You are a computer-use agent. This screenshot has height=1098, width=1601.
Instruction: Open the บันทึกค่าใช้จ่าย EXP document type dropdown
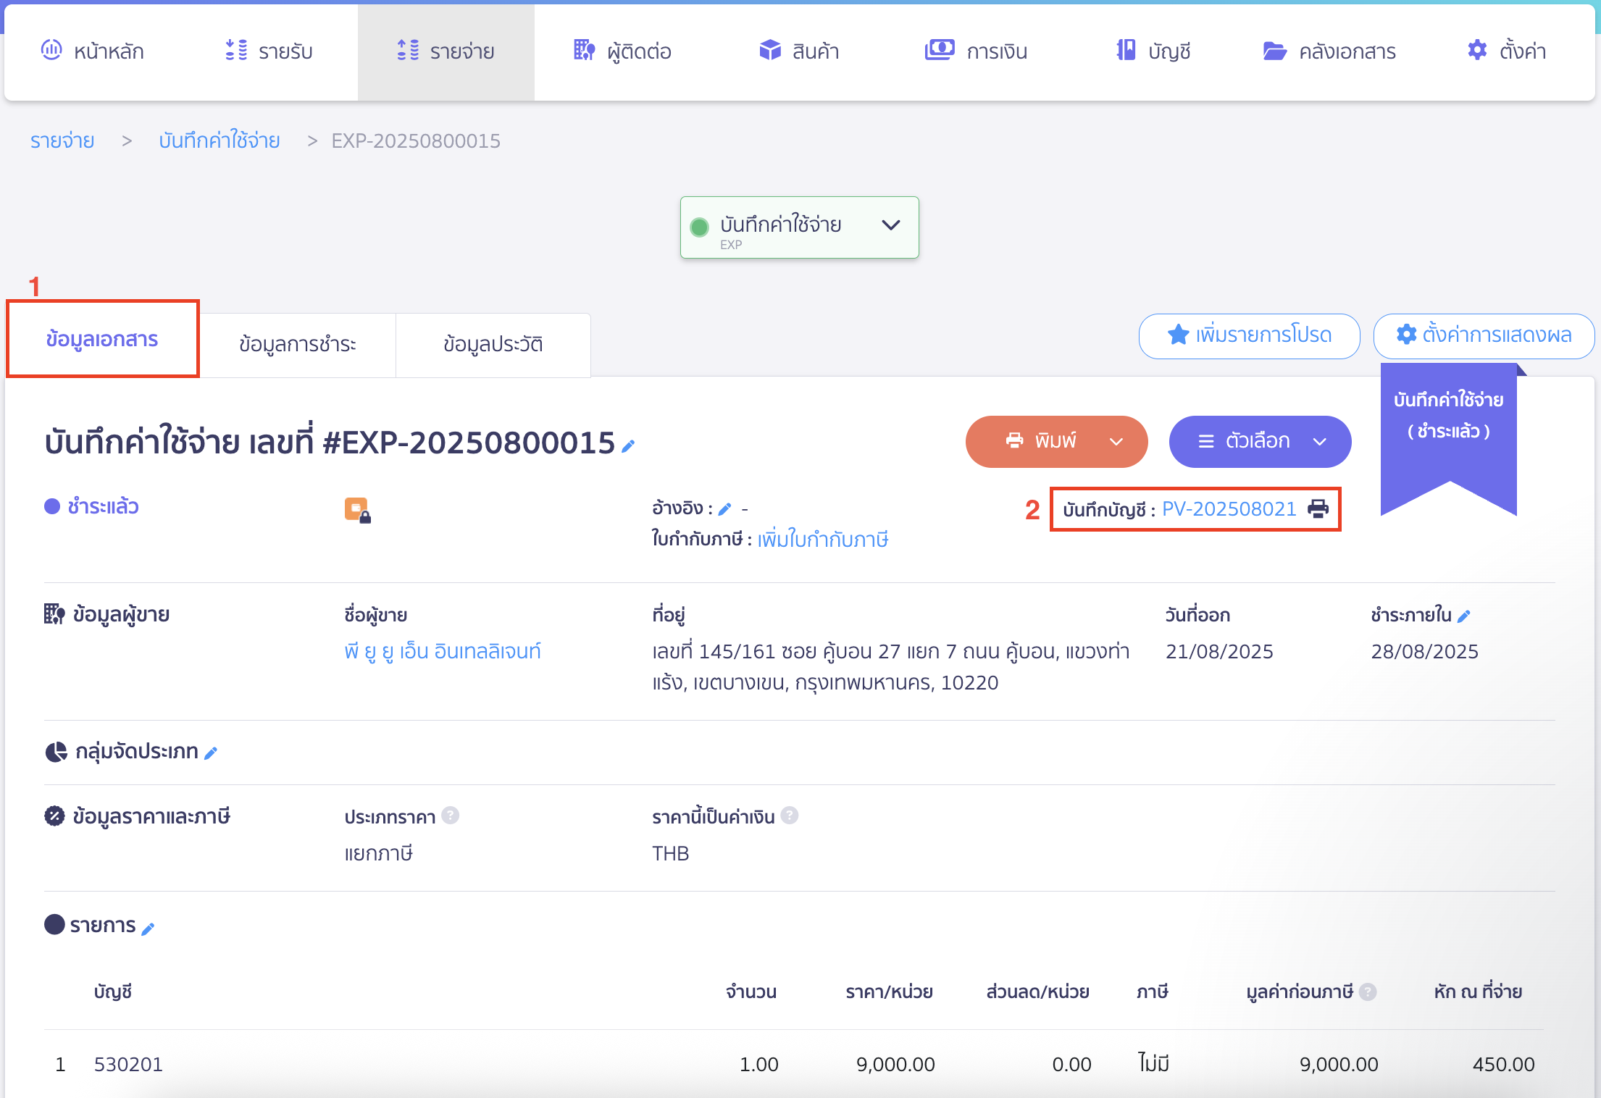[800, 227]
